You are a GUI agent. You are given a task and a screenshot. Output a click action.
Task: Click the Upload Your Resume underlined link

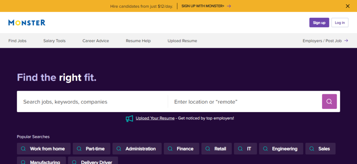pyautogui.click(x=155, y=118)
